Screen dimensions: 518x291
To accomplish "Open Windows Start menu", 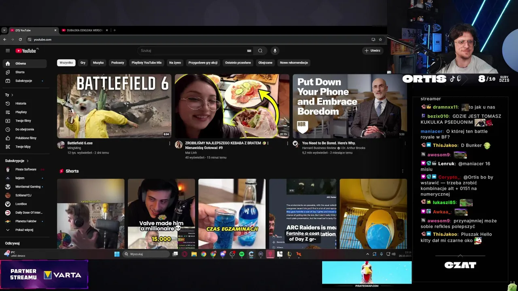I will tap(117, 254).
